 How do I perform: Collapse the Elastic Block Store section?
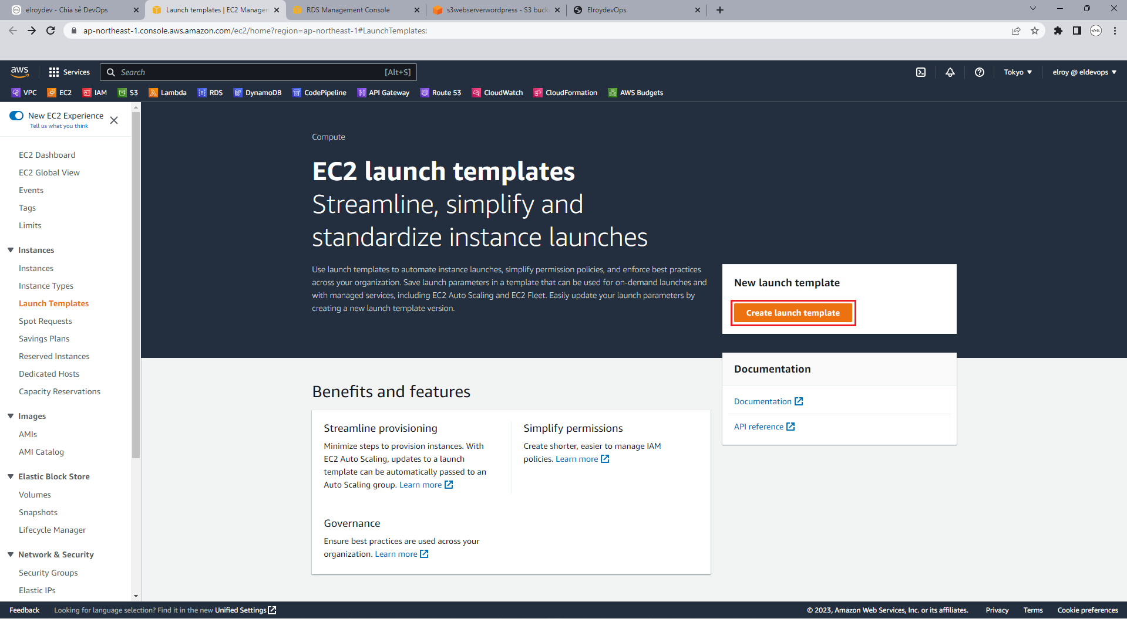point(11,476)
